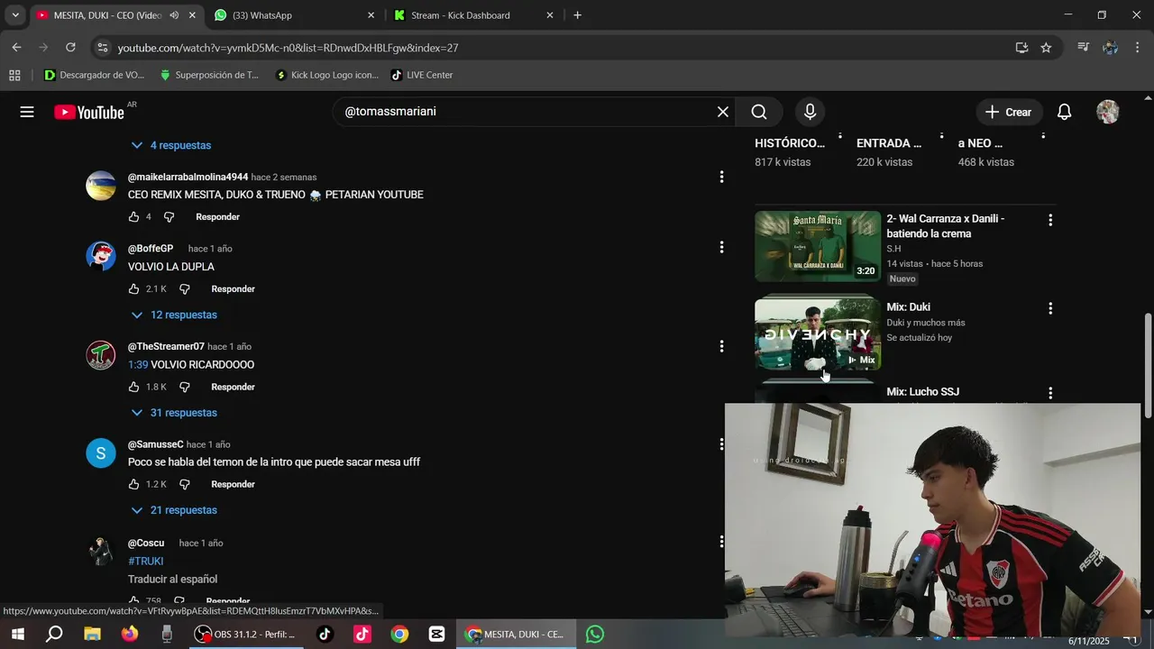Open the Chrome apps grid in bookmarks bar
This screenshot has height=649, width=1154.
[x=14, y=75]
